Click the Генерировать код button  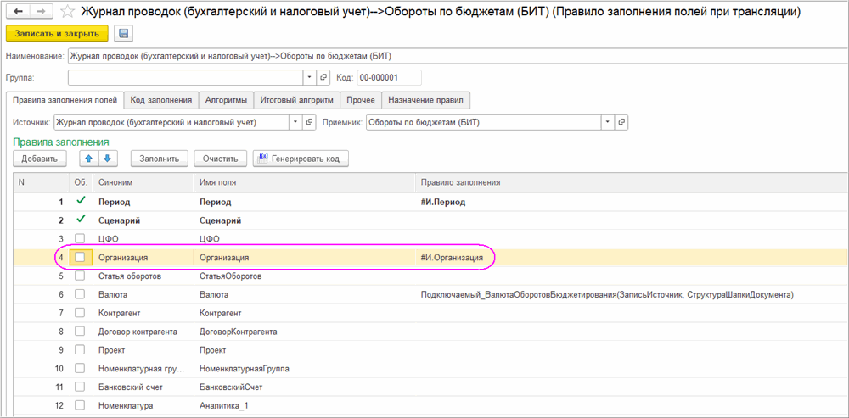(301, 159)
